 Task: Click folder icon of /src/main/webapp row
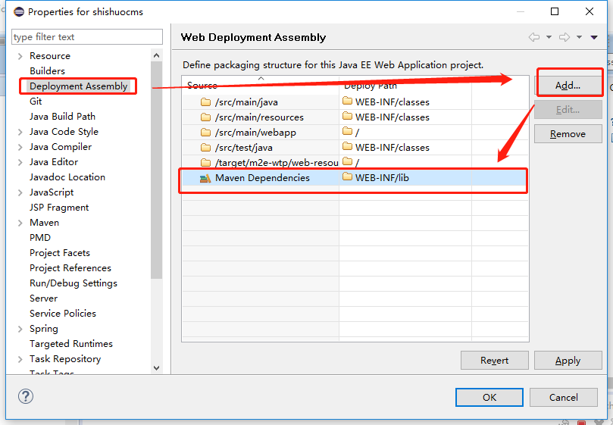pos(205,133)
